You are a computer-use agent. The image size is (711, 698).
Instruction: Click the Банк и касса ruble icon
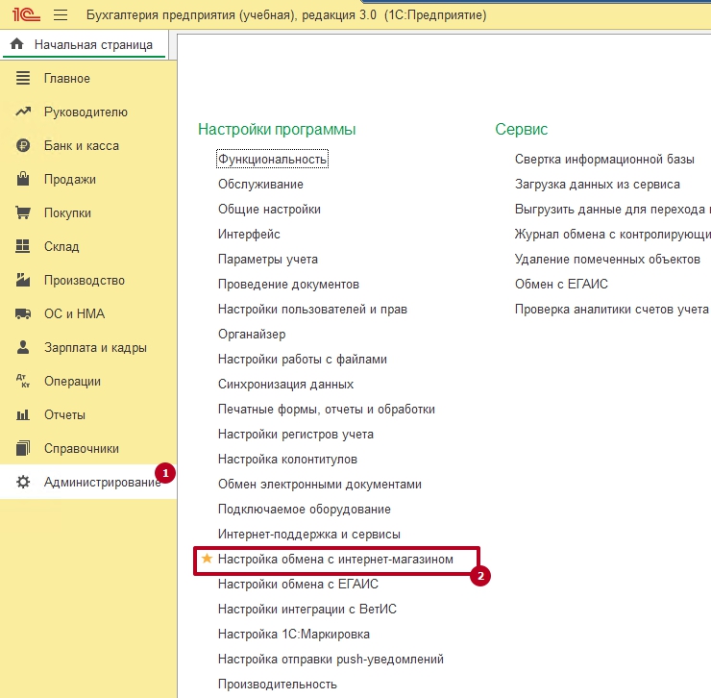pyautogui.click(x=24, y=146)
